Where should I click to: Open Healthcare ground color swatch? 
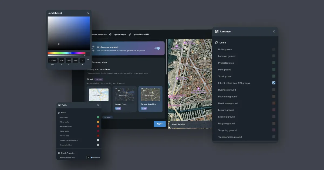point(274,103)
